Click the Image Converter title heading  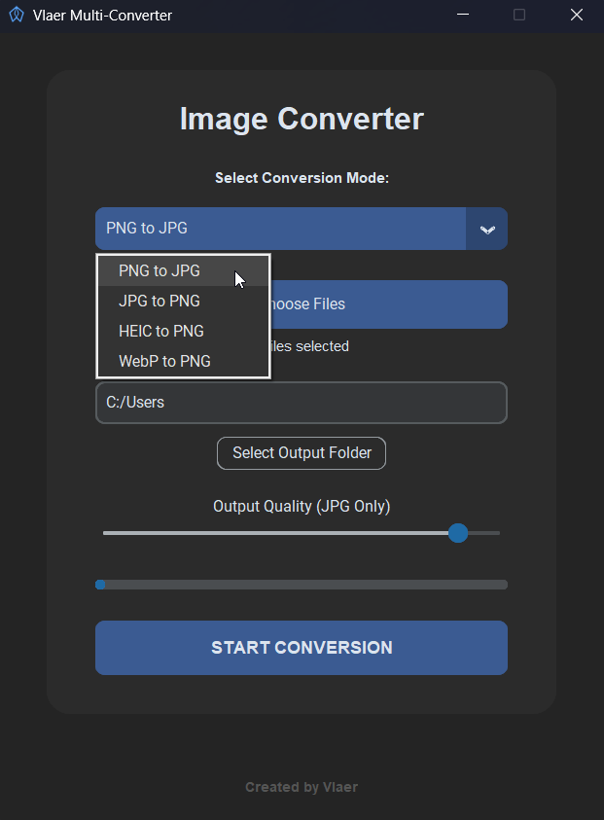[x=302, y=118]
